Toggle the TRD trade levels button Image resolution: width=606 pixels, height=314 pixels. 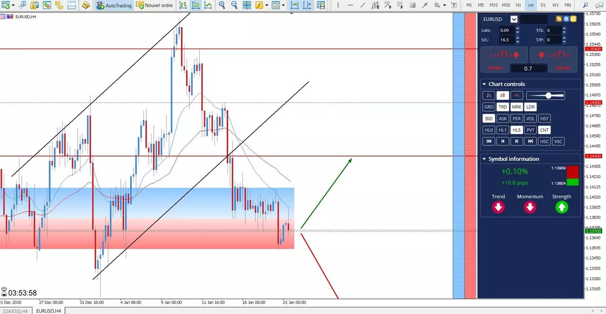pyautogui.click(x=502, y=107)
